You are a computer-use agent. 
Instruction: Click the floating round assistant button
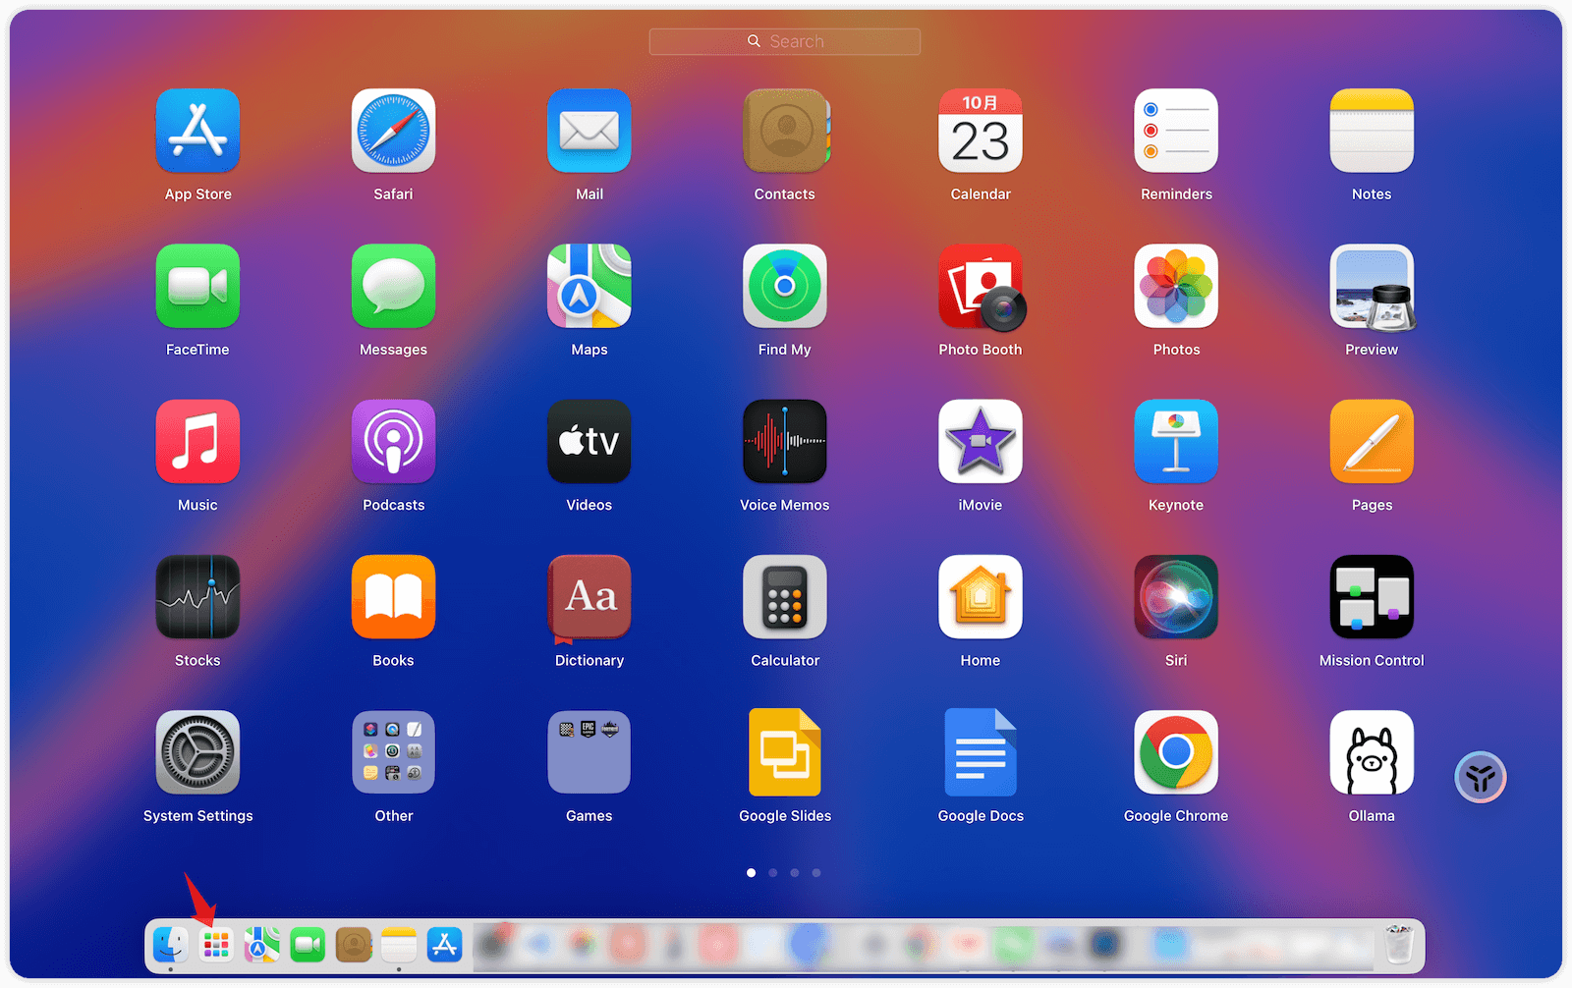(1481, 778)
